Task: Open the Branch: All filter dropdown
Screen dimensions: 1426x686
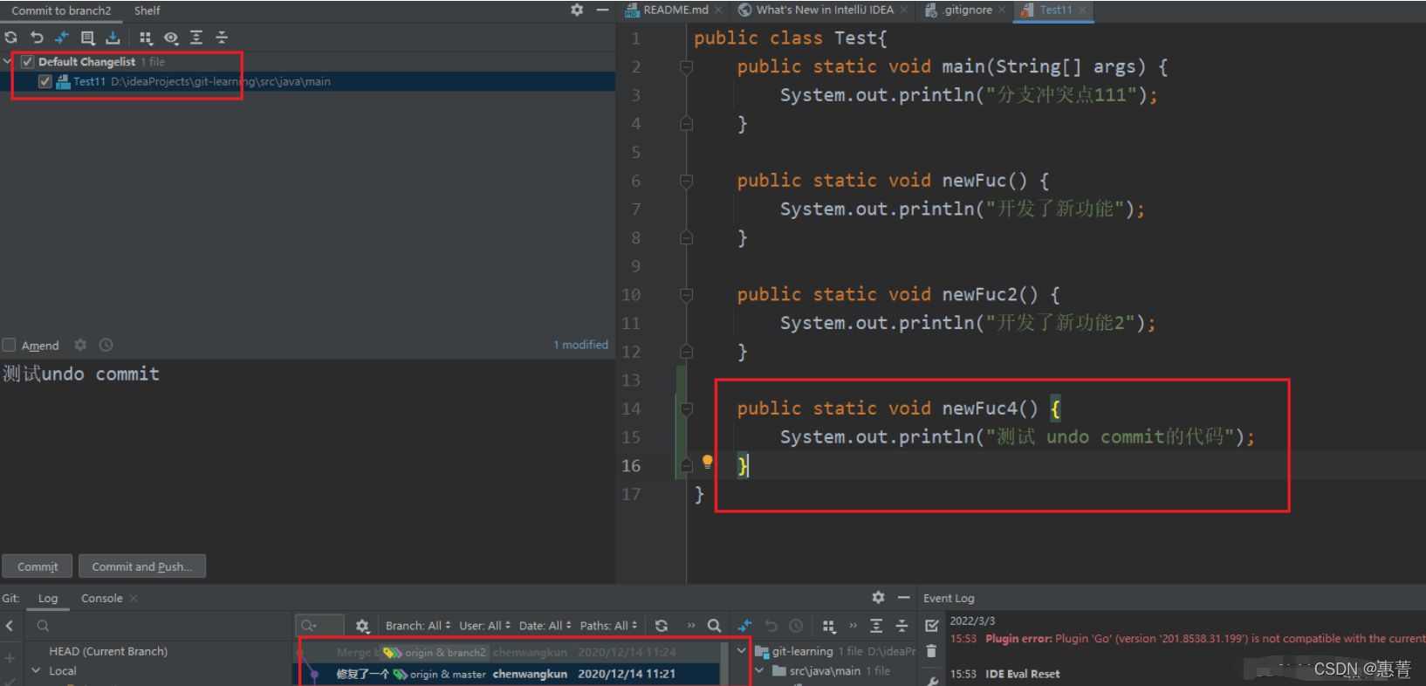Action: 418,625
